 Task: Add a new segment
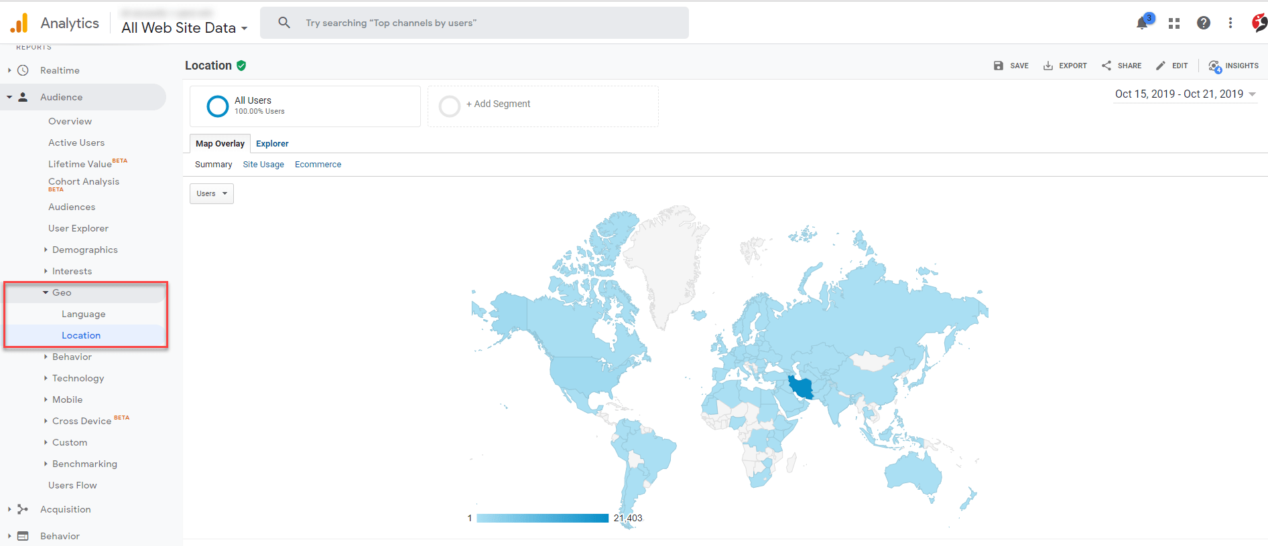tap(498, 104)
